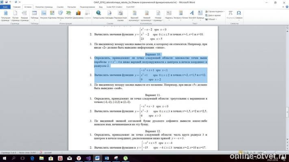This screenshot has width=289, height=162.
Task: Open the Объект dropdown
Action: tap(211, 19)
